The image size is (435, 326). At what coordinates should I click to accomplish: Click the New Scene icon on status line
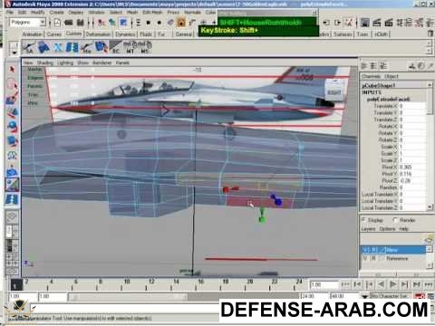pyautogui.click(x=57, y=23)
